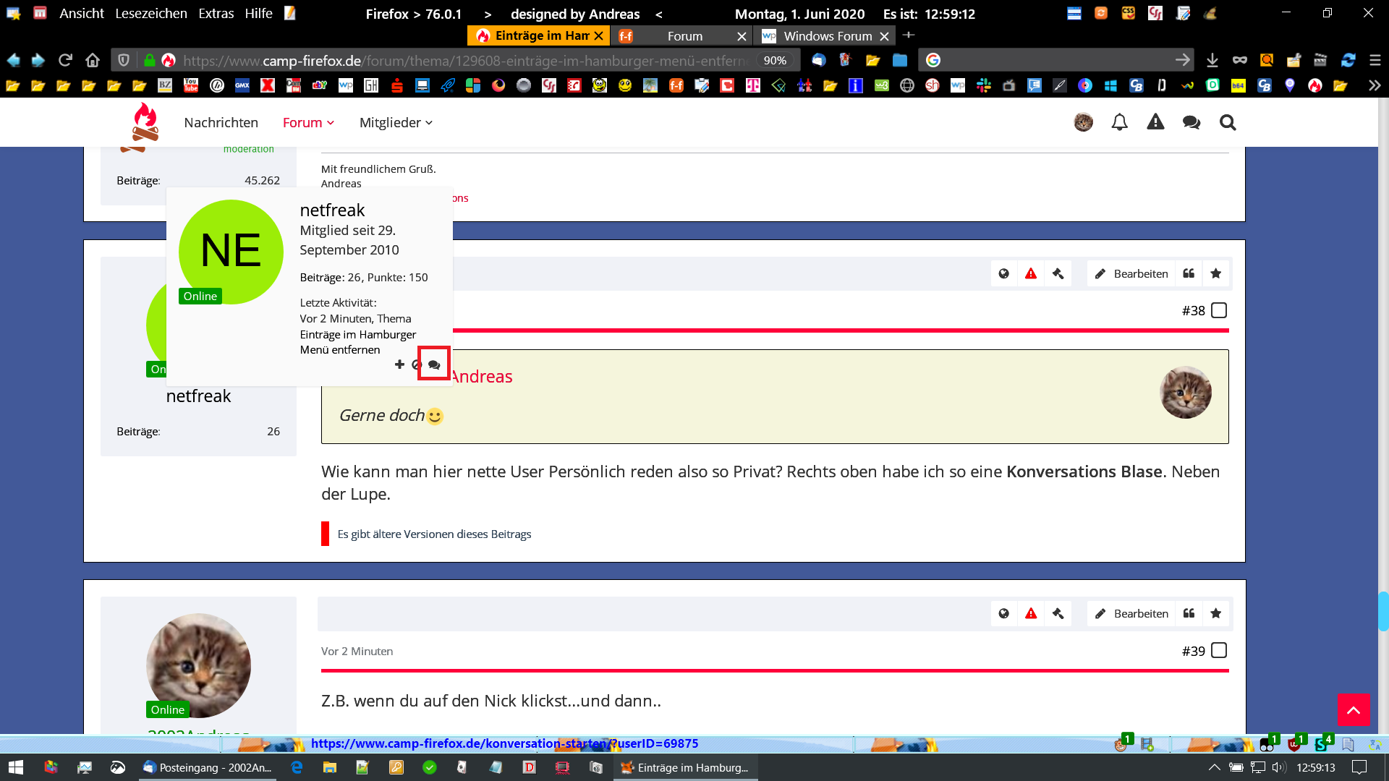
Task: Tick the checkbox for post #39
Action: 1219,650
